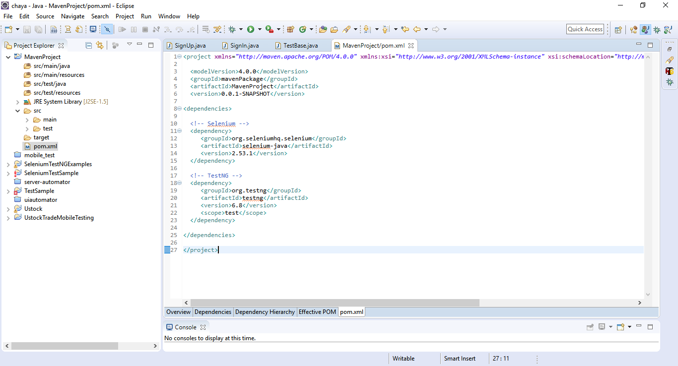Open the New wizard toolbar icon
The height and width of the screenshot is (366, 678).
tap(8, 29)
